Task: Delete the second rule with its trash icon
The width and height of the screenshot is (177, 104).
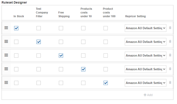Action: click(170, 41)
